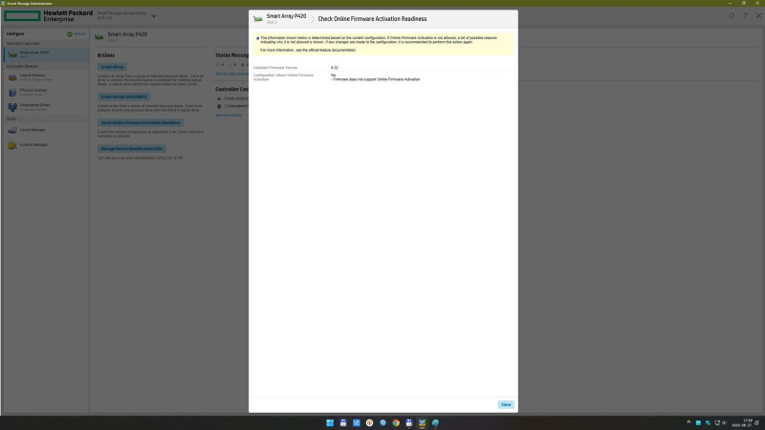Open the help question mark icon

pyautogui.click(x=745, y=15)
